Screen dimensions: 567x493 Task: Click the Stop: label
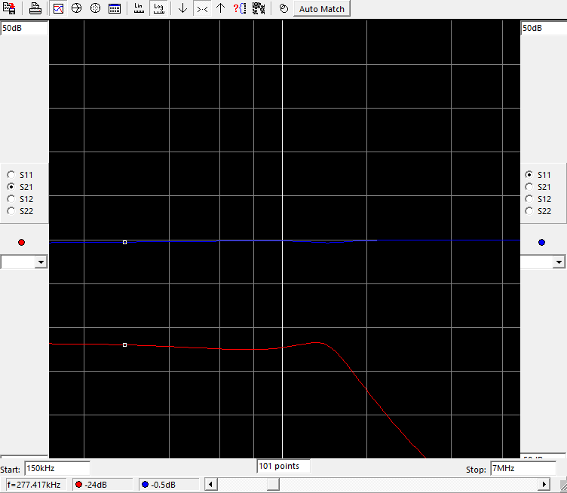[x=476, y=470]
